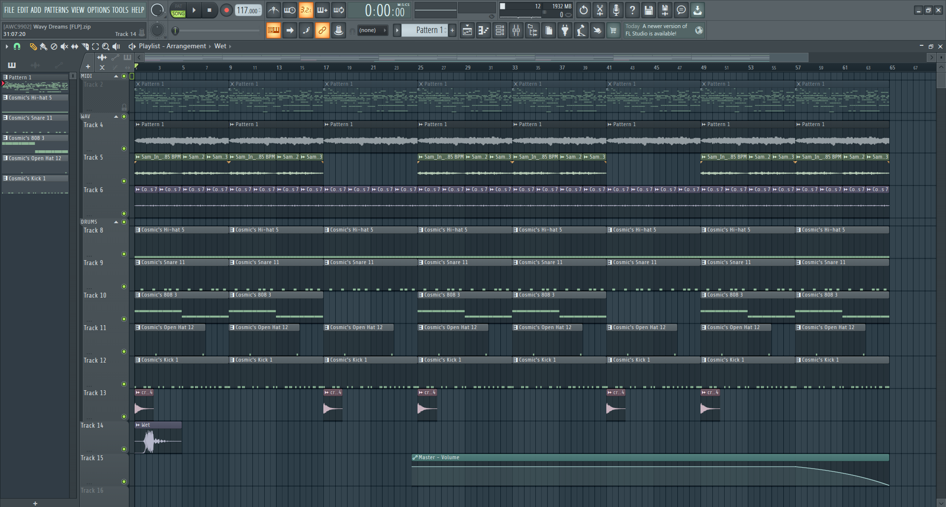Open the Touch controllers hand icon
This screenshot has width=946, height=507.
[597, 31]
